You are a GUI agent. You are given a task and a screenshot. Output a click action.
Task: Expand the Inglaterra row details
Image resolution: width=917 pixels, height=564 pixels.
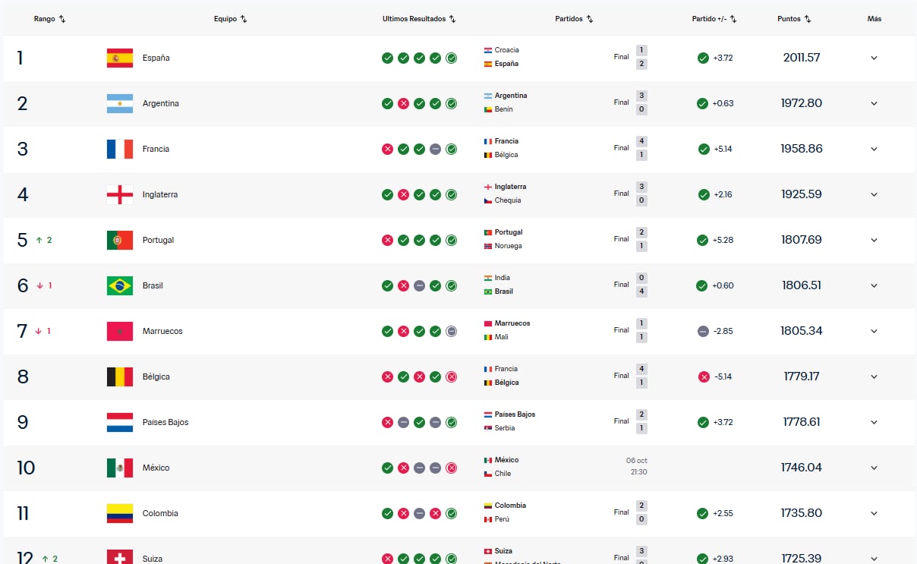[x=874, y=194]
